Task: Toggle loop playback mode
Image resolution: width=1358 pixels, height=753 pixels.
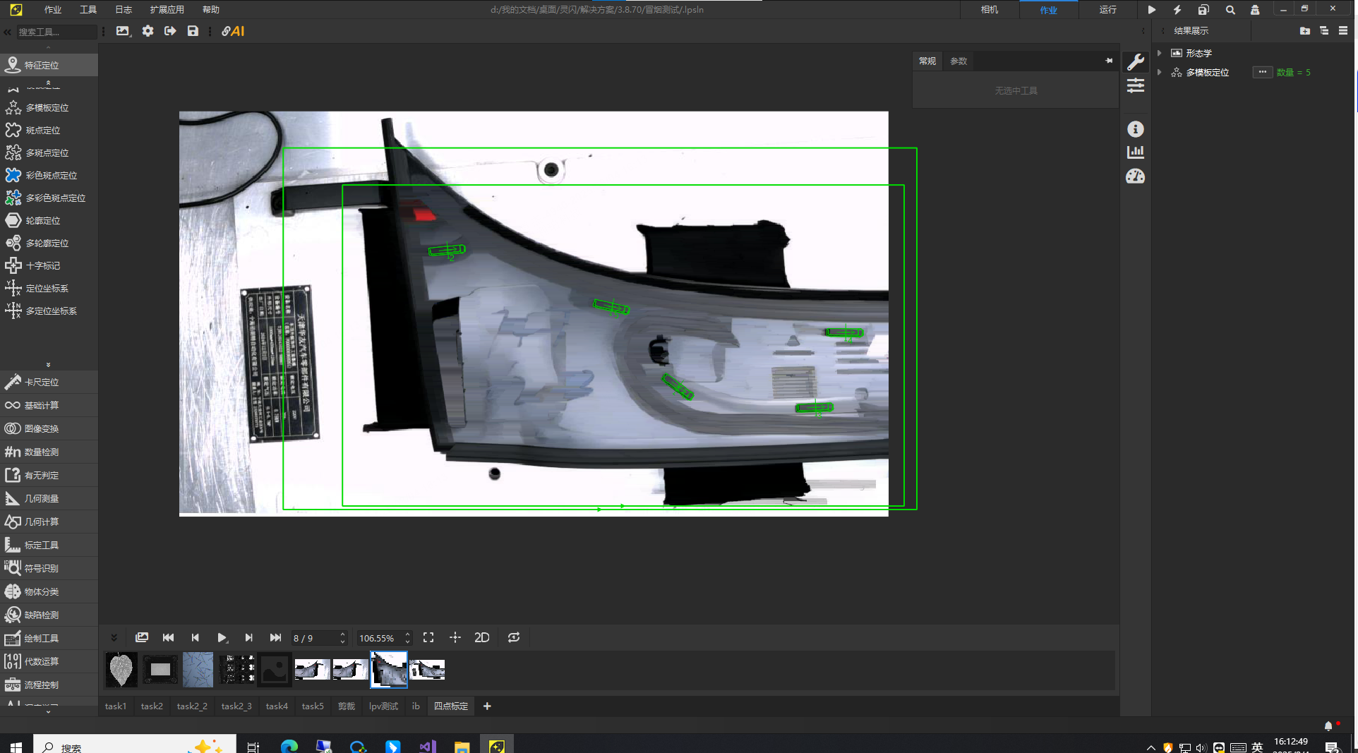Action: click(x=514, y=638)
